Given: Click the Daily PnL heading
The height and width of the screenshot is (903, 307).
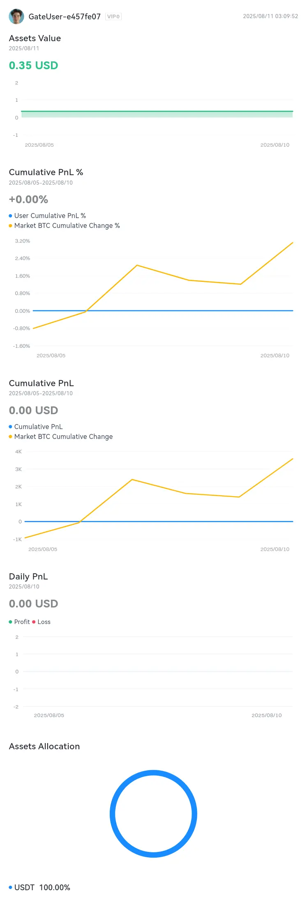Looking at the screenshot, I should tap(28, 577).
